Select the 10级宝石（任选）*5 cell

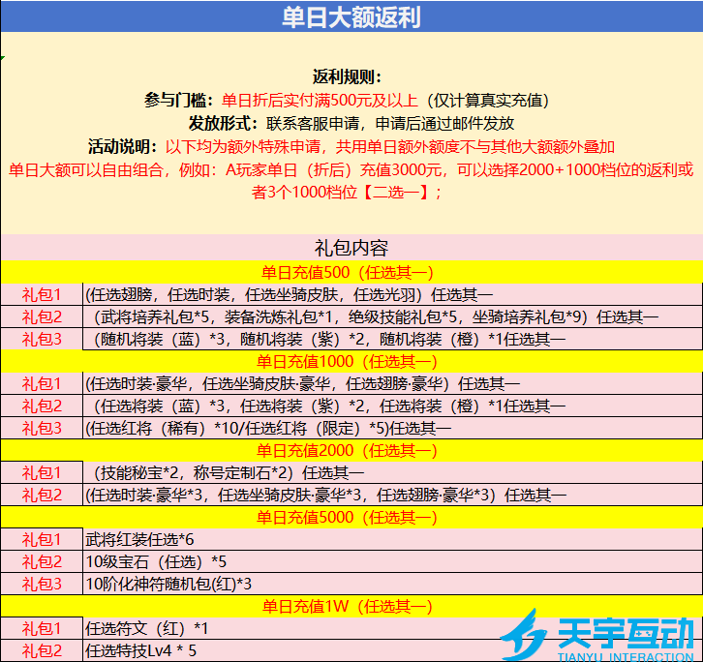[x=157, y=561]
